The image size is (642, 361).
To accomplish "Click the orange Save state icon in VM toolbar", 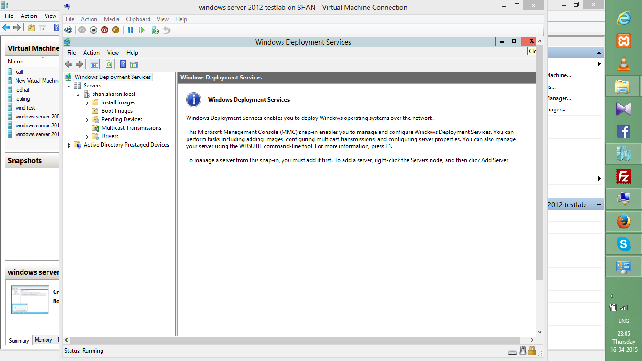I will click(116, 30).
